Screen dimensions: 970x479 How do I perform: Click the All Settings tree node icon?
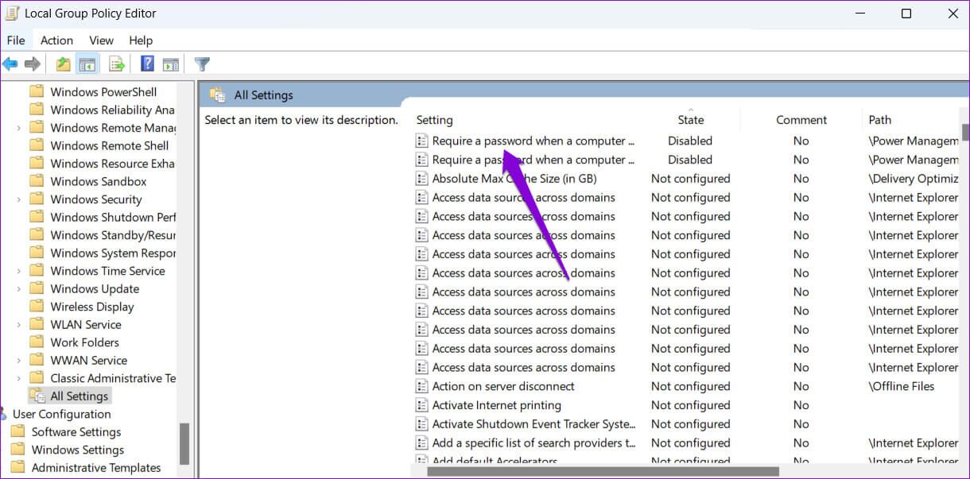[x=37, y=396]
